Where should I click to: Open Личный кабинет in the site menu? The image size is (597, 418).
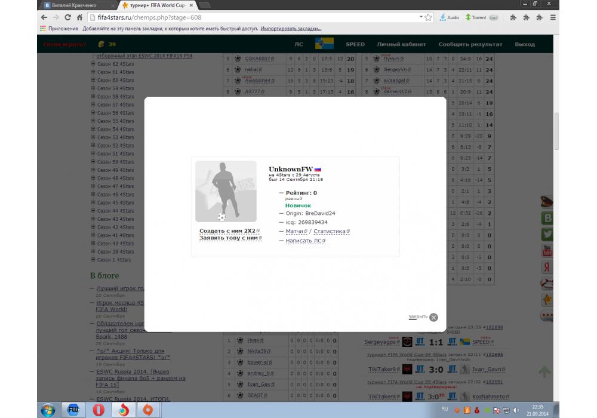[x=401, y=44]
